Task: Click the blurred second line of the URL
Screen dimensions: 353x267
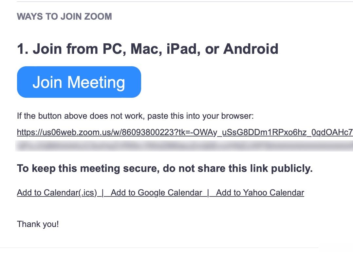Action: coord(183,146)
